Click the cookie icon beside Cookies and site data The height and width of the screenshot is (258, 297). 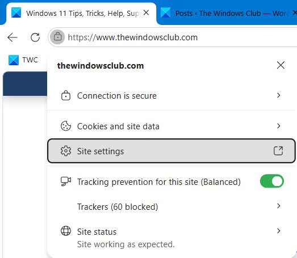point(66,126)
